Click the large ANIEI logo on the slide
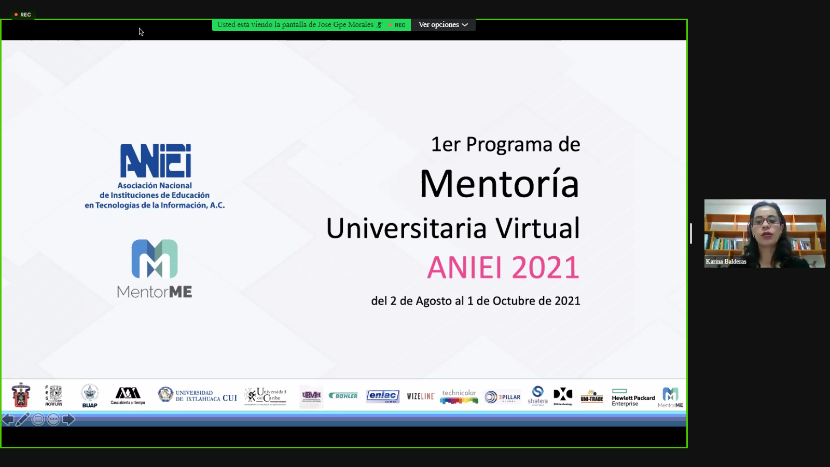The width and height of the screenshot is (830, 467). pos(155,161)
